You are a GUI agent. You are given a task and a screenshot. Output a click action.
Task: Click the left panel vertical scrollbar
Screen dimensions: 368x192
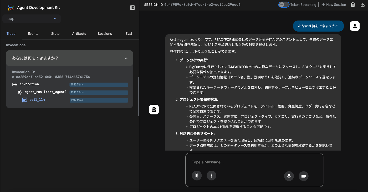pos(139,97)
